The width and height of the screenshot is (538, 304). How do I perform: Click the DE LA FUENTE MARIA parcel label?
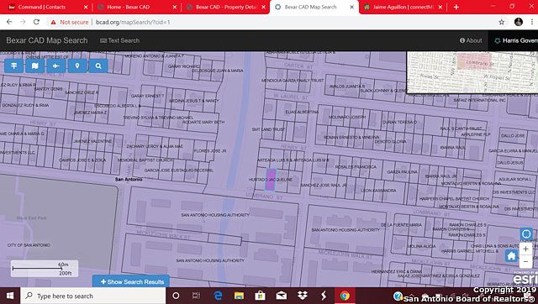click(401, 225)
